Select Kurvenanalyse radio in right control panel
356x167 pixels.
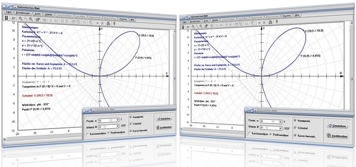click(250, 134)
